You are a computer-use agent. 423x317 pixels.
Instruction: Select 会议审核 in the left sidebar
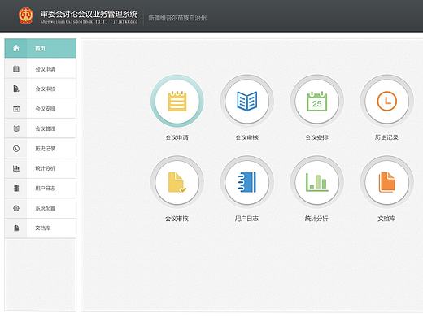(41, 89)
